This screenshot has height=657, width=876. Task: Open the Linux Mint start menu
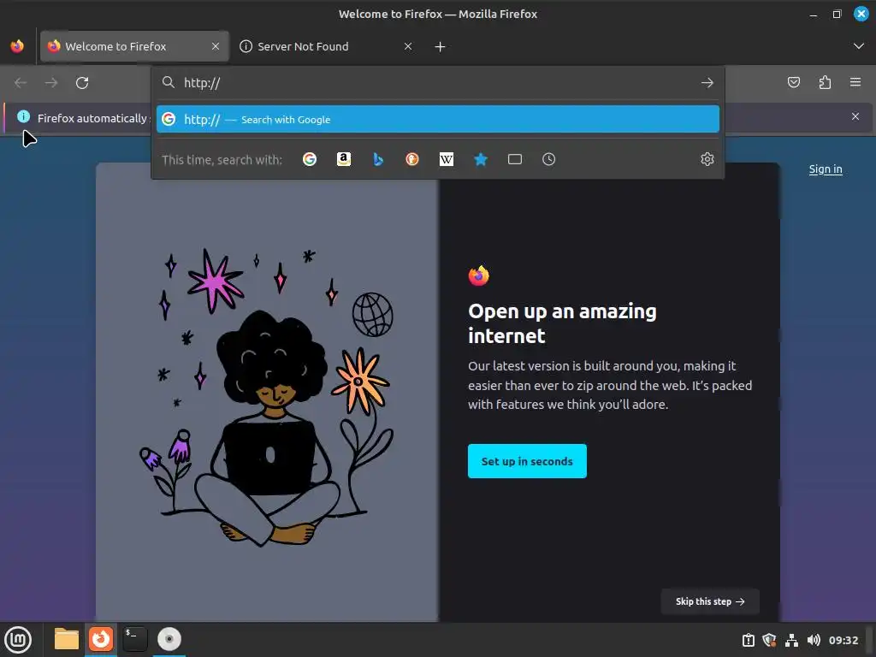coord(18,640)
